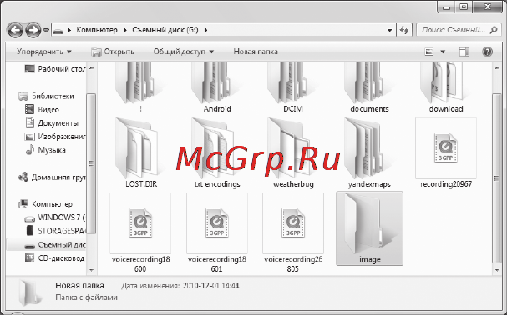
Task: Open the Упорядочить menu
Action: 44,52
